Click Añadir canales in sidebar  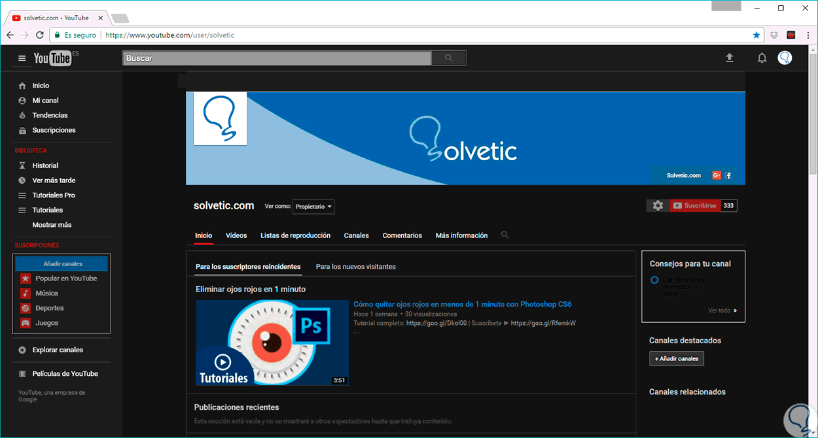point(63,264)
